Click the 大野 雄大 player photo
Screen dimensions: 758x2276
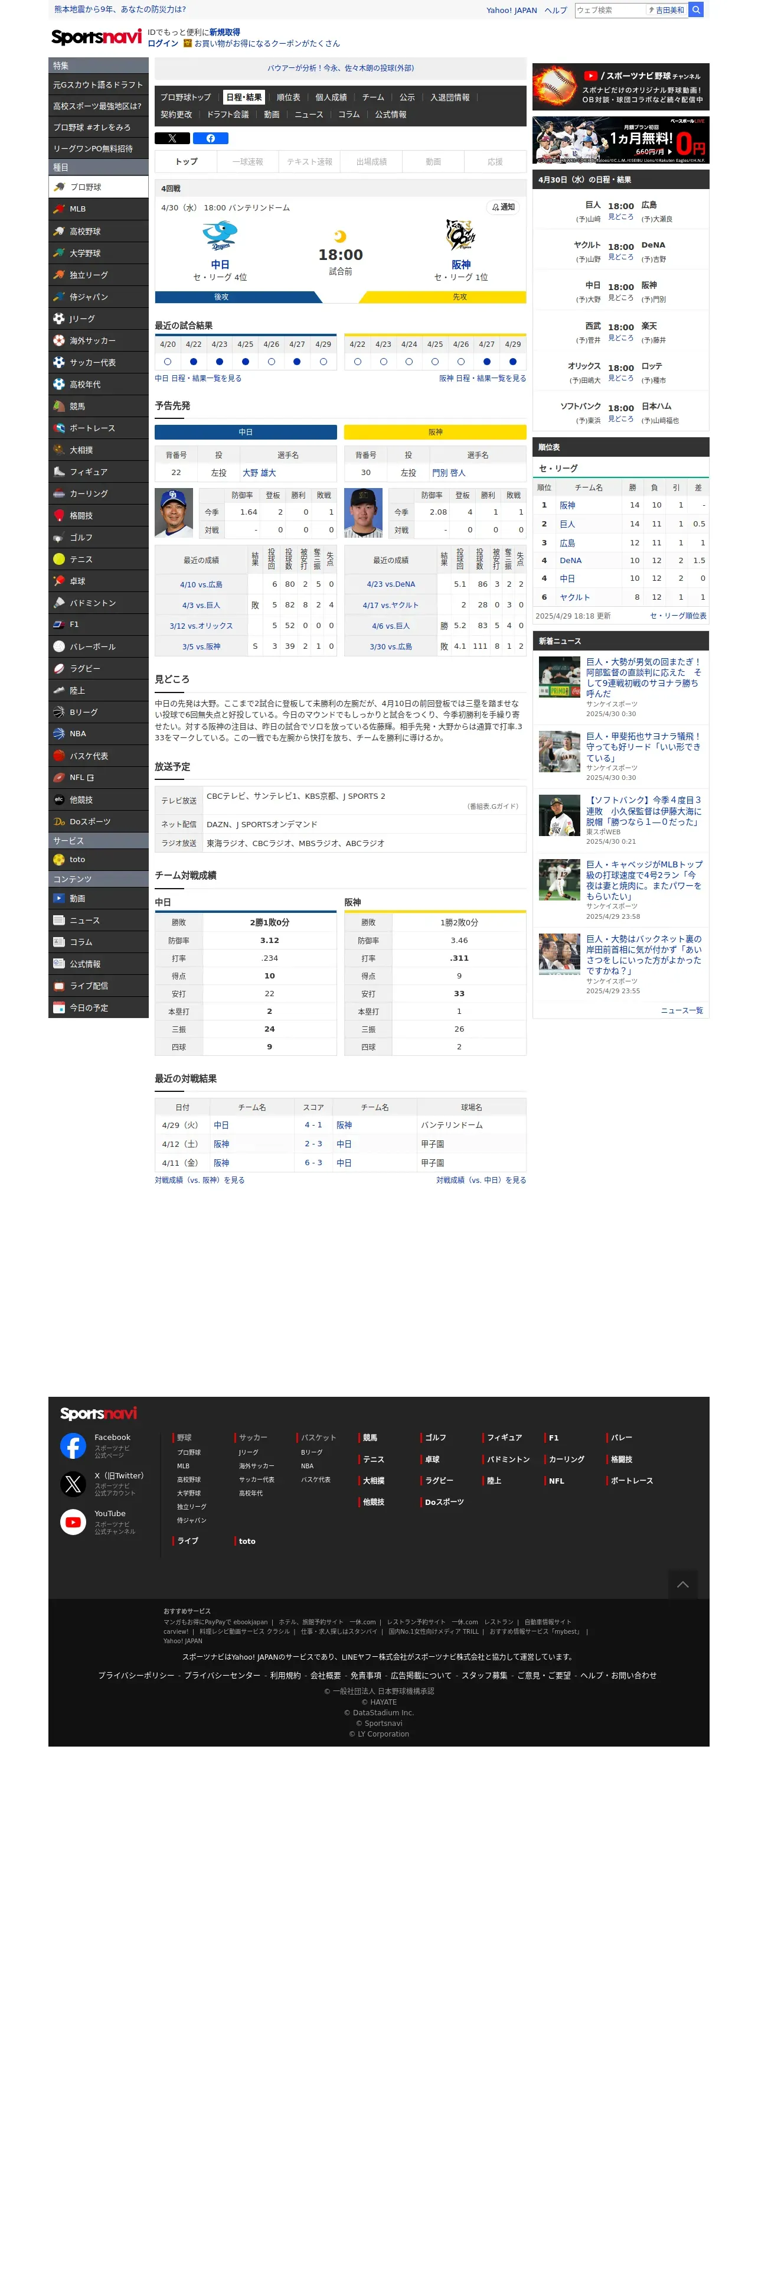(x=174, y=512)
